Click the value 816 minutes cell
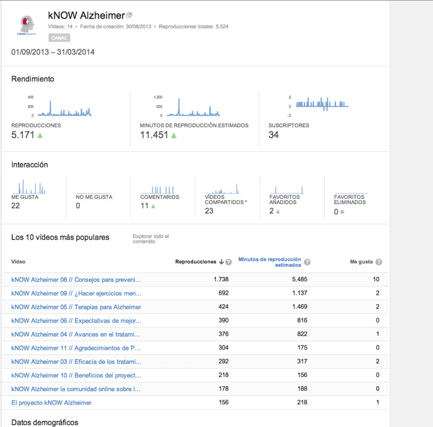 302,320
